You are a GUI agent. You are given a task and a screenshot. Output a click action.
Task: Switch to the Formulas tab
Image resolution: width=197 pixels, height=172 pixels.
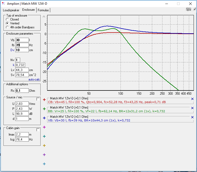point(43,10)
